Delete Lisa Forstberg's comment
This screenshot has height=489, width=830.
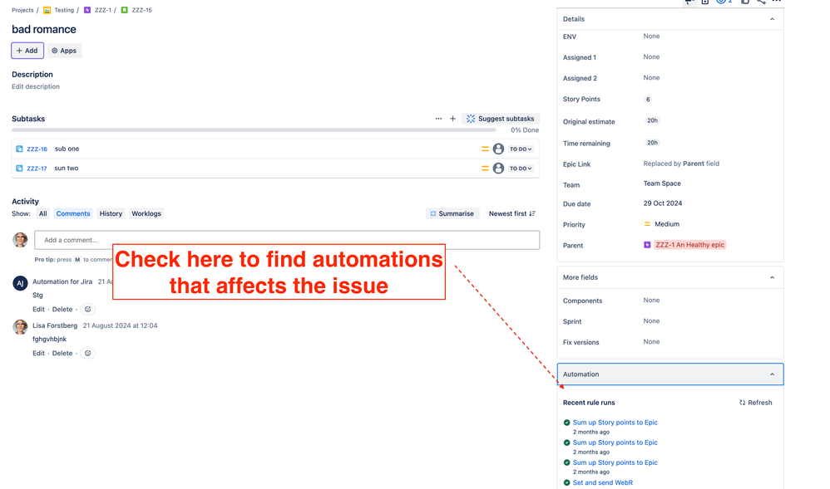62,353
